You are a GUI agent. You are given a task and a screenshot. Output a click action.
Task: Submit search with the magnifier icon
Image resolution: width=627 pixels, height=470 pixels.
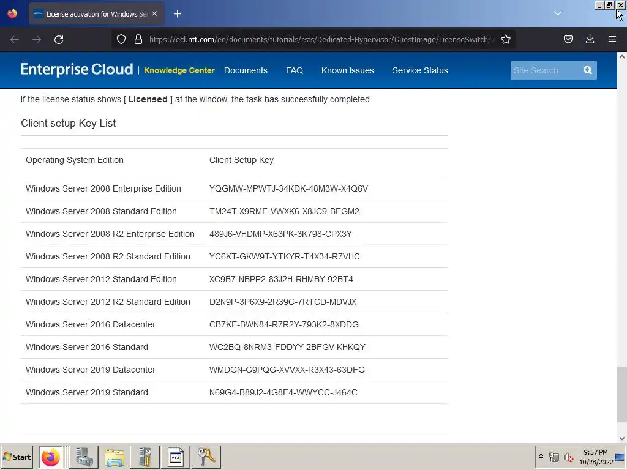[x=587, y=70]
